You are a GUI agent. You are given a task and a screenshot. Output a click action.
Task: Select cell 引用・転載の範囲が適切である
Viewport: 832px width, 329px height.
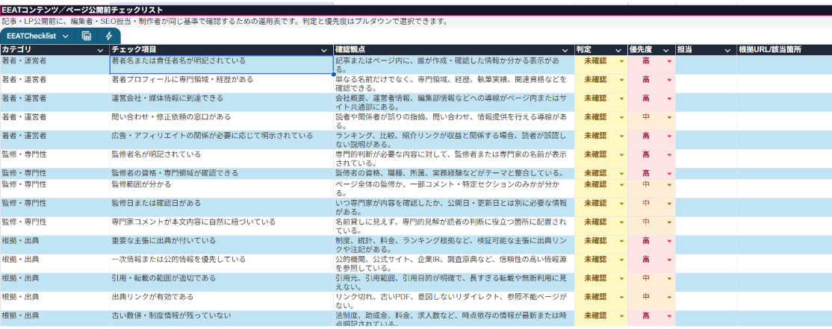[x=221, y=282]
